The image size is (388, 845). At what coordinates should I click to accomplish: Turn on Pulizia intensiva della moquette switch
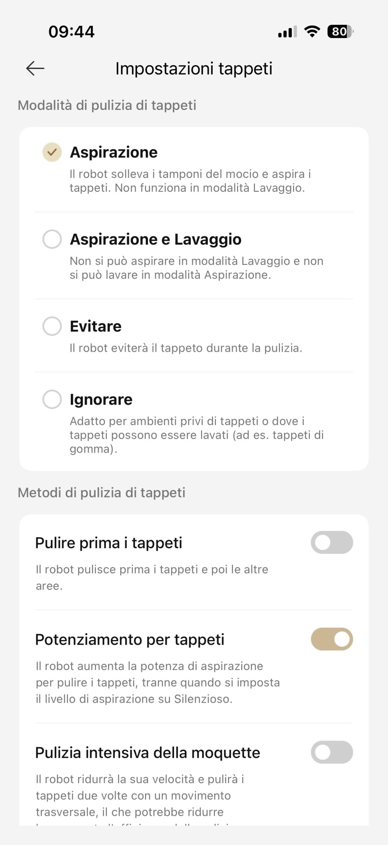click(332, 752)
